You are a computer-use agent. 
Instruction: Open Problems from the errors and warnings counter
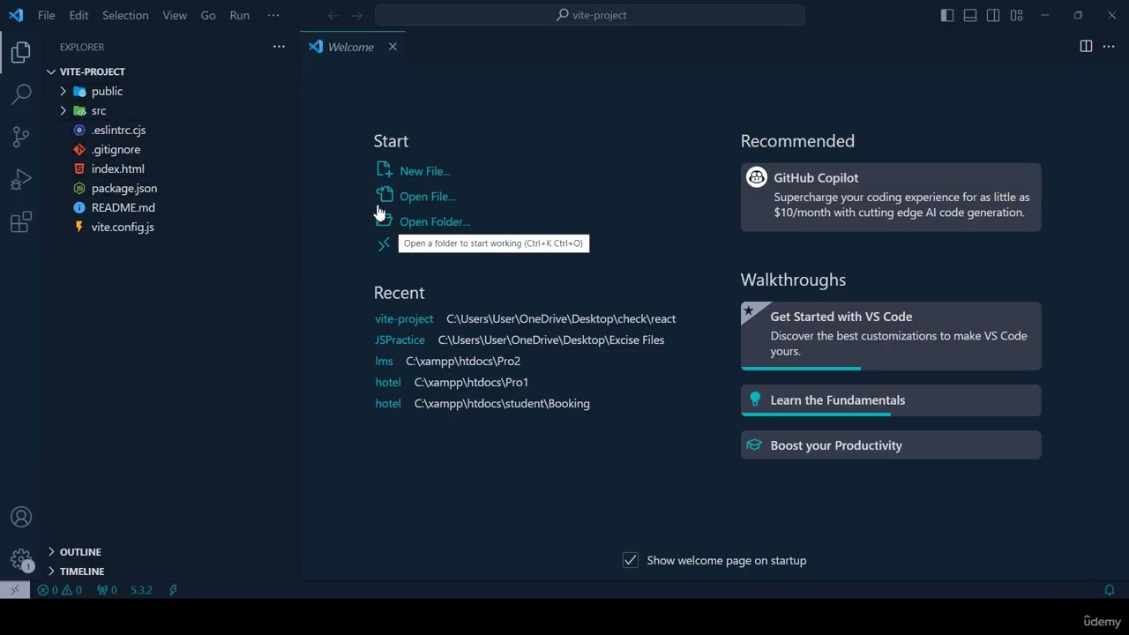tap(60, 590)
